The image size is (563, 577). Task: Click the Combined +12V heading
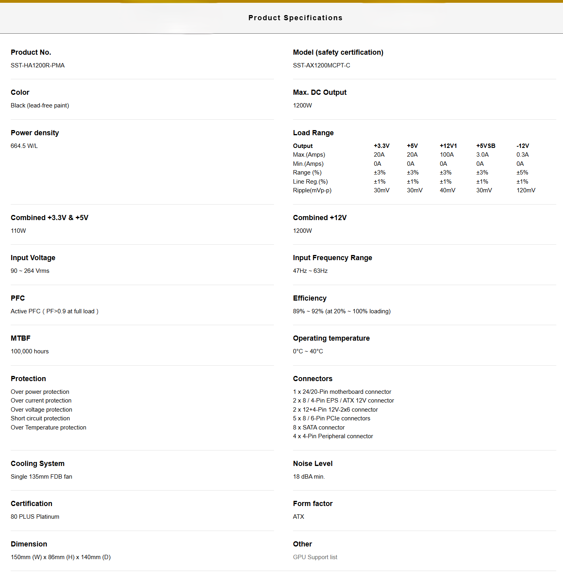[320, 218]
